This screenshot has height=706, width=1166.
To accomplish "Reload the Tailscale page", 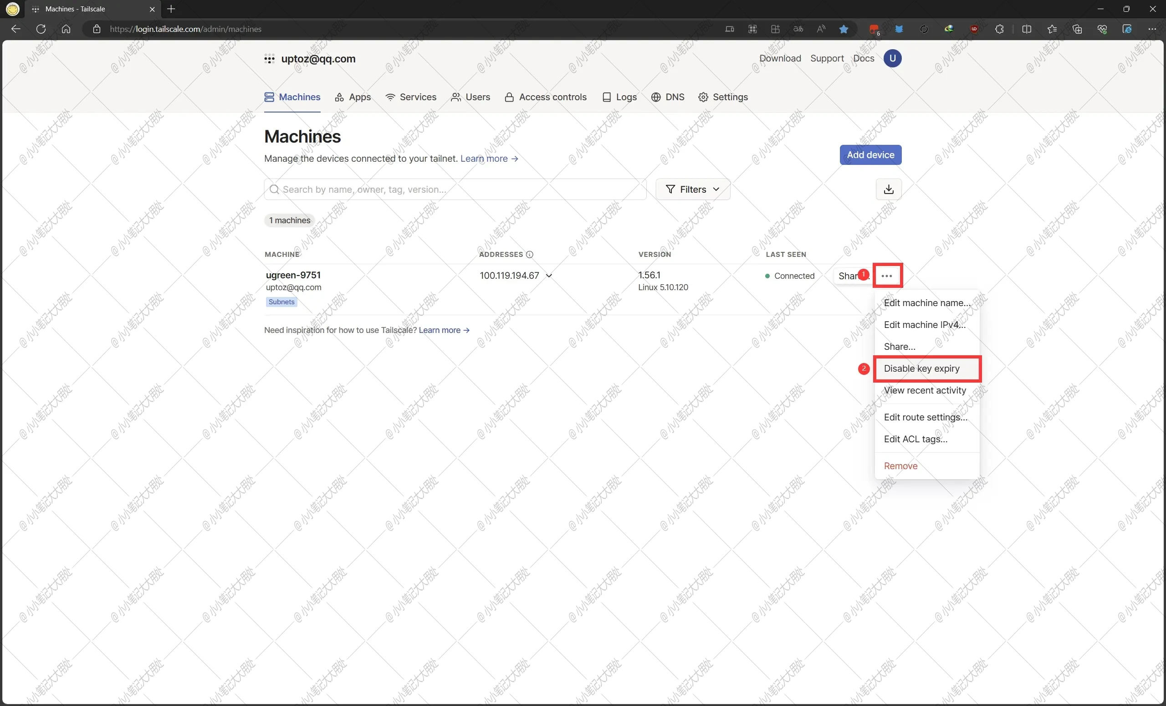I will 41,29.
